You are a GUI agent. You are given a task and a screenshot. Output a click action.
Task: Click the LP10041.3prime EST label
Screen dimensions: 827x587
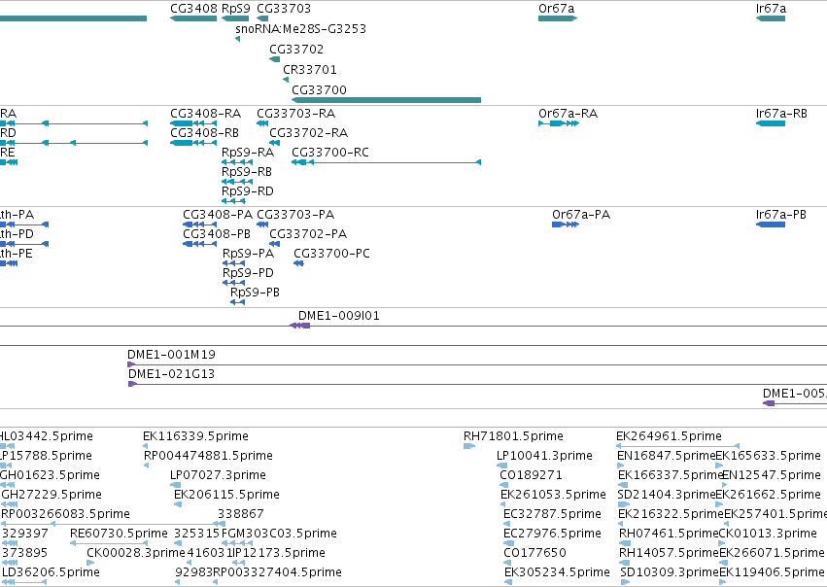[x=544, y=456]
